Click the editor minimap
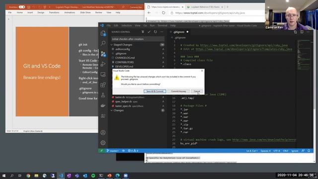 tap(303, 55)
